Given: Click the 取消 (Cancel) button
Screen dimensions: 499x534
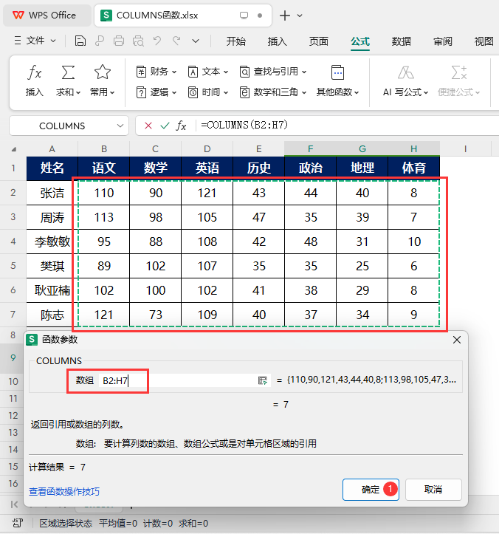Looking at the screenshot, I should click(433, 490).
